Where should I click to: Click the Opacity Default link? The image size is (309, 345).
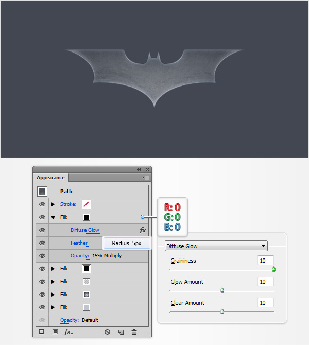(x=70, y=320)
